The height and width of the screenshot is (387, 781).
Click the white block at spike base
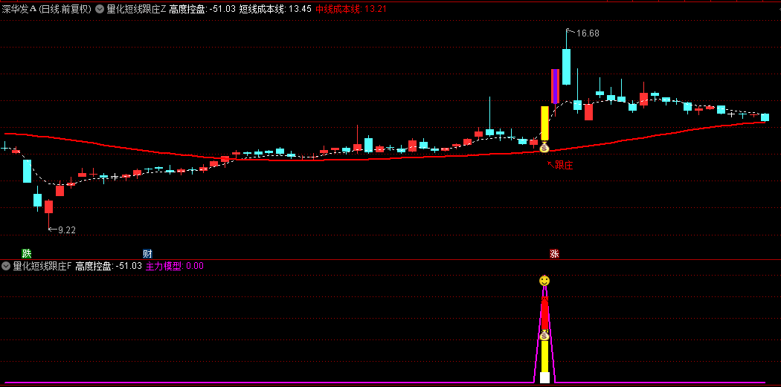[x=544, y=377]
